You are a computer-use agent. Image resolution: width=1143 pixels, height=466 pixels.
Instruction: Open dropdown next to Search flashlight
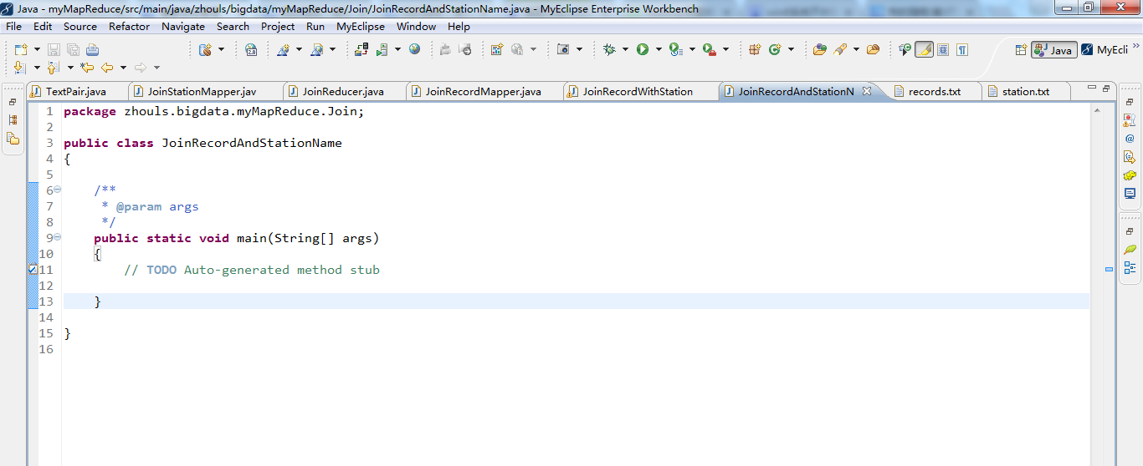click(x=856, y=50)
